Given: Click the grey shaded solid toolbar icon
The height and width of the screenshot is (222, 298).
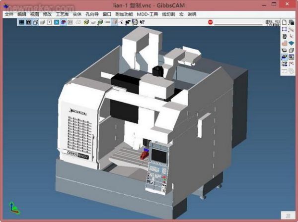Looking at the screenshot, I should click(x=42, y=22).
